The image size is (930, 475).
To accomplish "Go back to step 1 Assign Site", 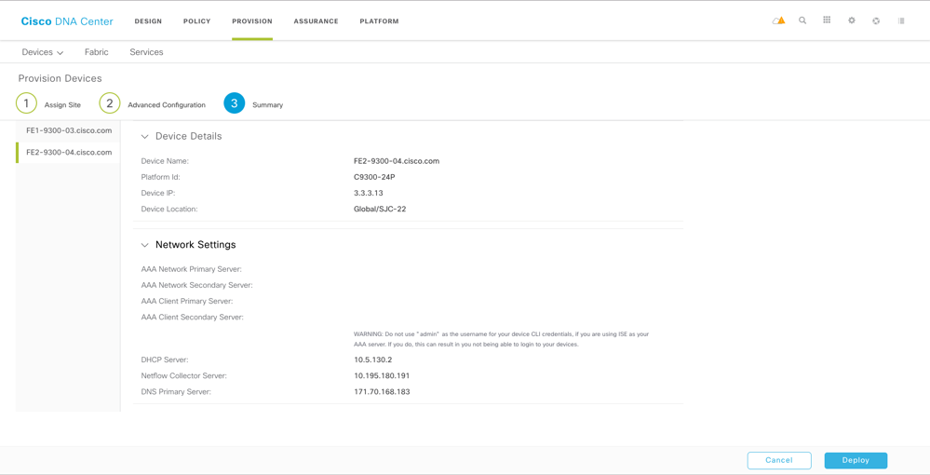I will [x=48, y=104].
